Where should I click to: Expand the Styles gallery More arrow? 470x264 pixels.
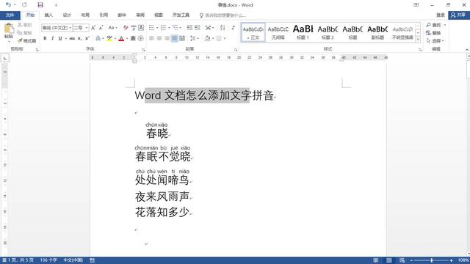418,40
